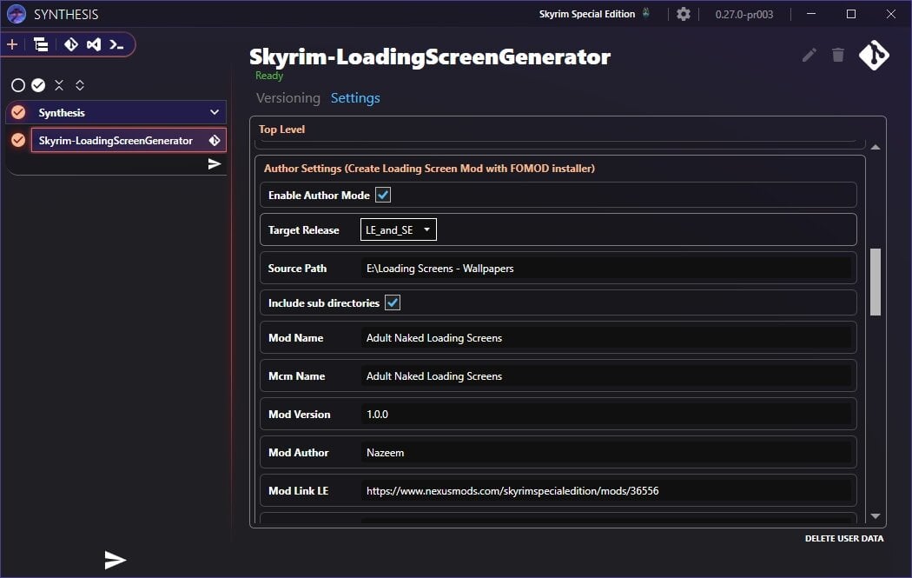Click the scroll up arrow
The width and height of the screenshot is (912, 578).
click(x=876, y=147)
